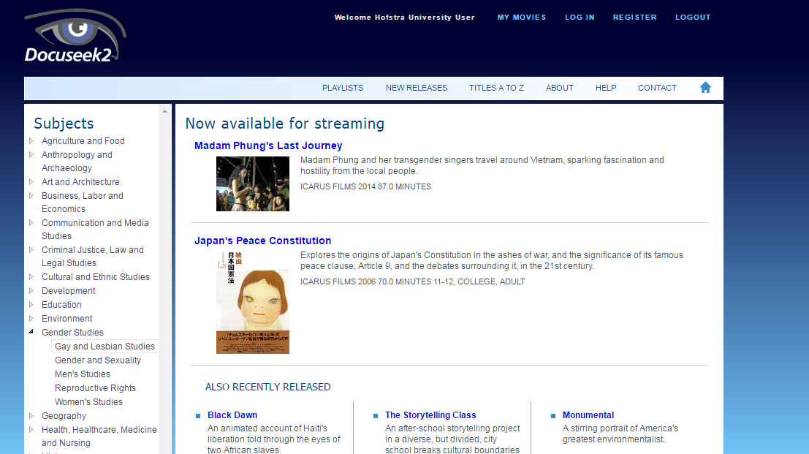Open the Playlists menu item
This screenshot has height=454, width=809.
[x=343, y=88]
